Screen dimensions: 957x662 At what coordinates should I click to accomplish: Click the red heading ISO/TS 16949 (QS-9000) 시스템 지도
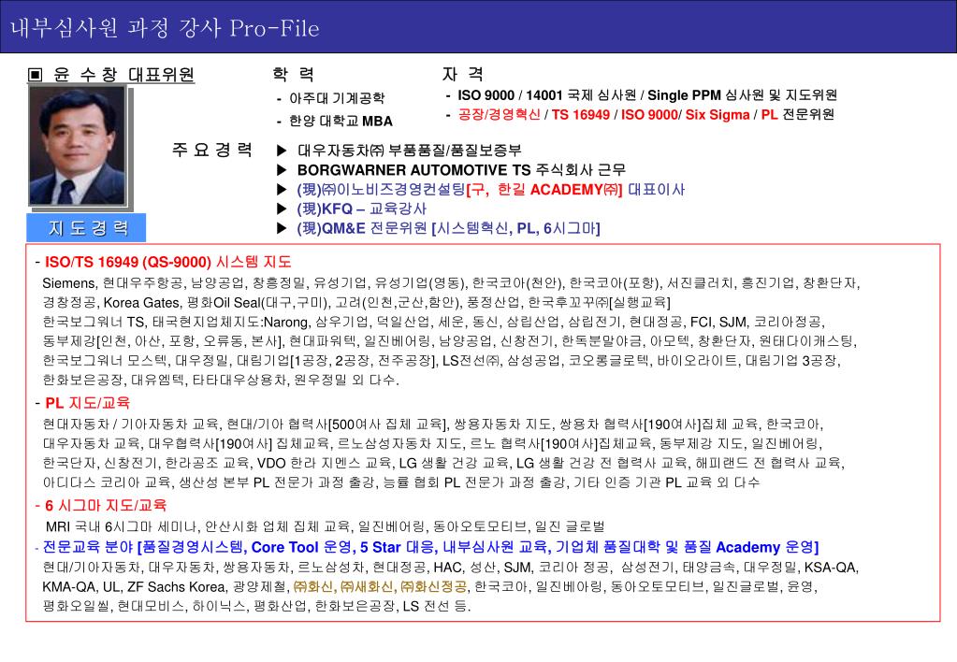[x=167, y=262]
